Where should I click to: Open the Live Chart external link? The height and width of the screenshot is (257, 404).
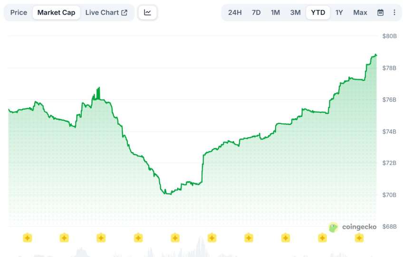click(x=106, y=12)
